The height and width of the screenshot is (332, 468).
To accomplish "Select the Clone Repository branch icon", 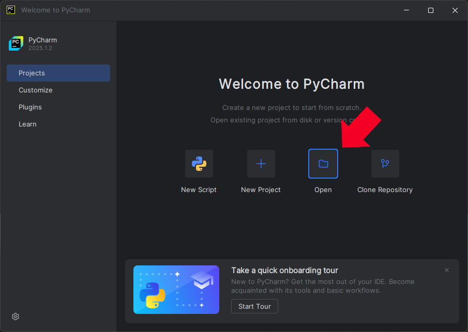I will (385, 164).
